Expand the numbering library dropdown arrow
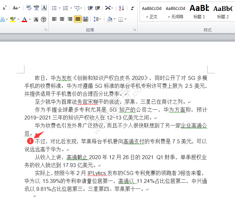 click(71, 8)
